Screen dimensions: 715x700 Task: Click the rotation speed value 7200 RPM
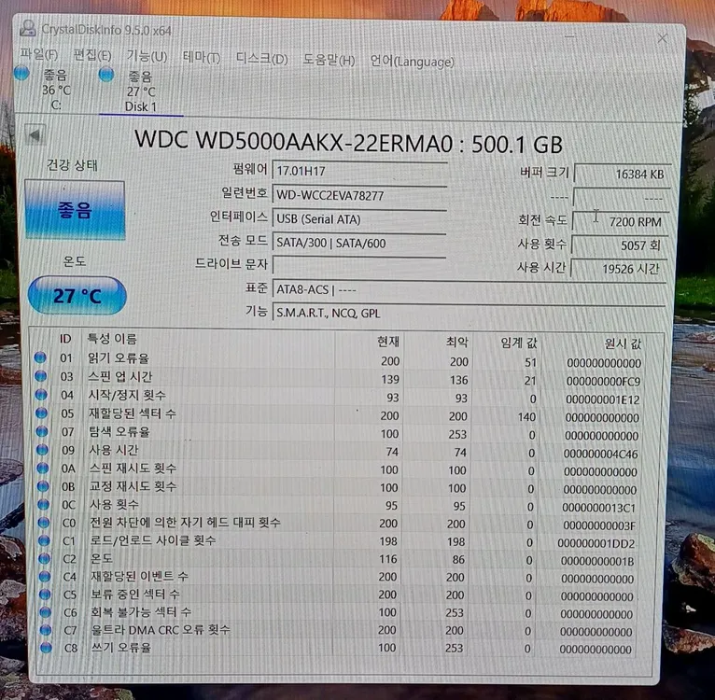pyautogui.click(x=621, y=221)
